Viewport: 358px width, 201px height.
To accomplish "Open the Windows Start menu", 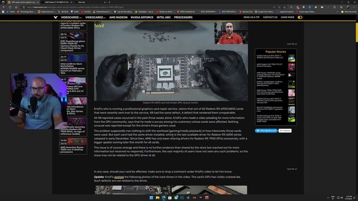I will coord(152,198).
